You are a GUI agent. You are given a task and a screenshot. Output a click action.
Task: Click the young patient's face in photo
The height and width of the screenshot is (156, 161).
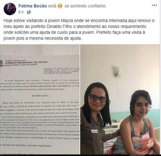[142, 107]
